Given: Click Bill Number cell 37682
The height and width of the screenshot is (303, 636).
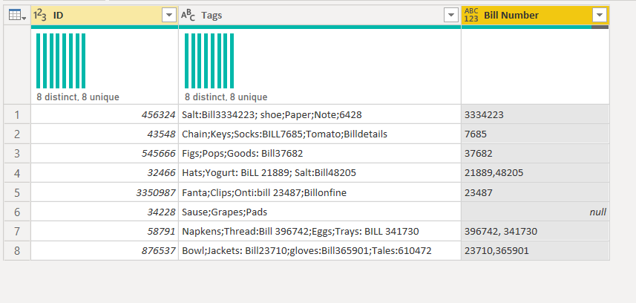Looking at the screenshot, I should (535, 154).
